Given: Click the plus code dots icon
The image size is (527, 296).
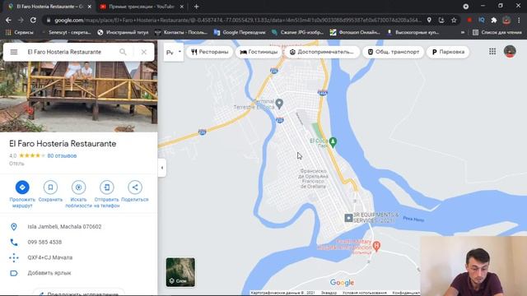Looking at the screenshot, I should coord(14,257).
